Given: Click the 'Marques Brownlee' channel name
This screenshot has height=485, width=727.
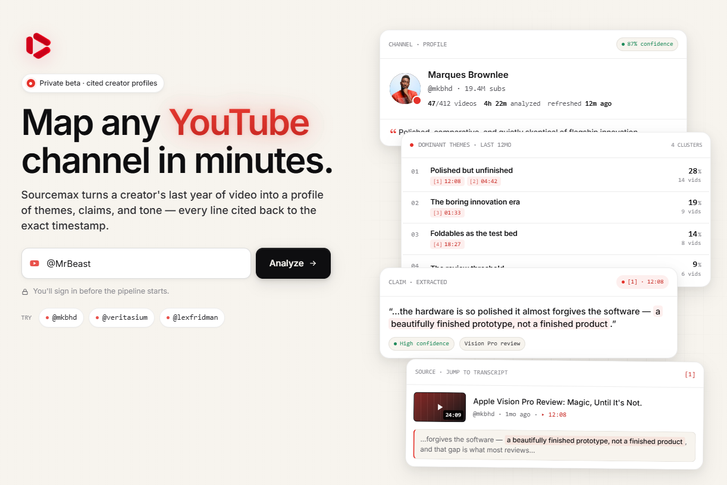Looking at the screenshot, I should point(468,75).
